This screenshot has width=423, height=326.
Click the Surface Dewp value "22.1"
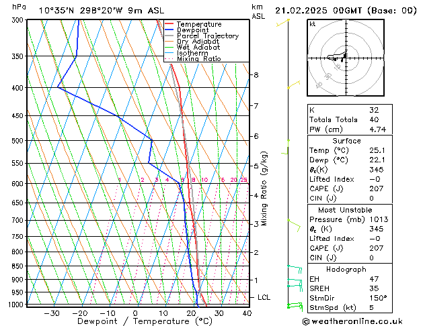[377, 160]
